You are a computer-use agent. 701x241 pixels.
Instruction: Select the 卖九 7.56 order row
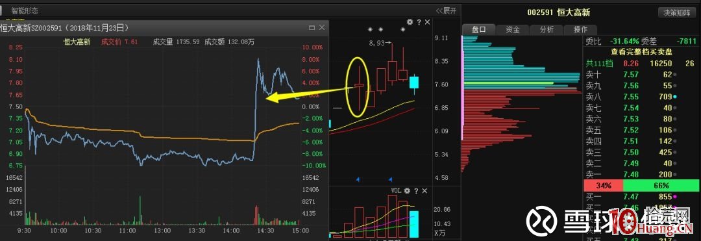click(641, 86)
